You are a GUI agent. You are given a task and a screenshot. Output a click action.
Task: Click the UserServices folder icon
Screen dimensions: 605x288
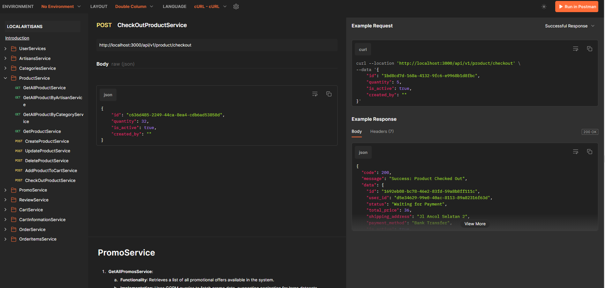point(14,48)
